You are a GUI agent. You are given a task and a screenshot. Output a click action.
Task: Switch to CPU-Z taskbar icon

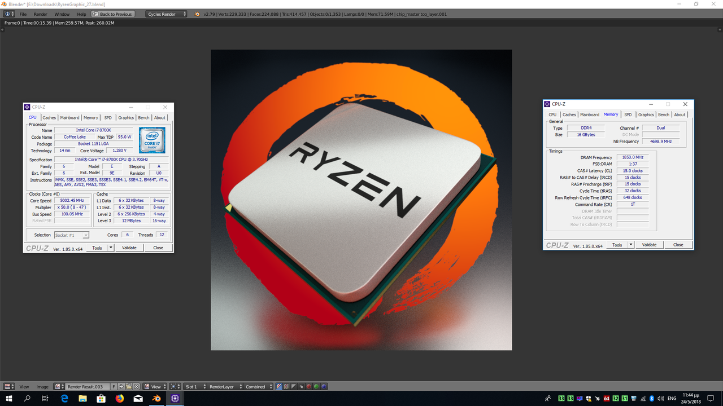point(175,399)
